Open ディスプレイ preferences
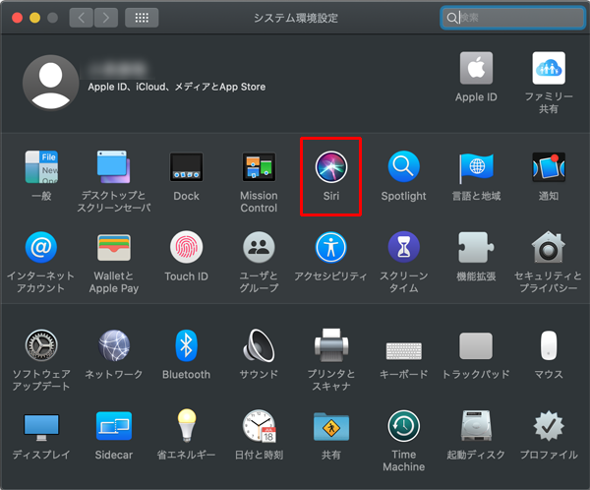 pyautogui.click(x=41, y=427)
